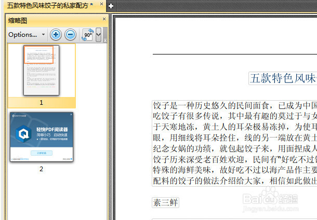The image size is (317, 220).
Task: Click the intro paragraph starting 饺子是一种历史悠久
Action: point(234,143)
